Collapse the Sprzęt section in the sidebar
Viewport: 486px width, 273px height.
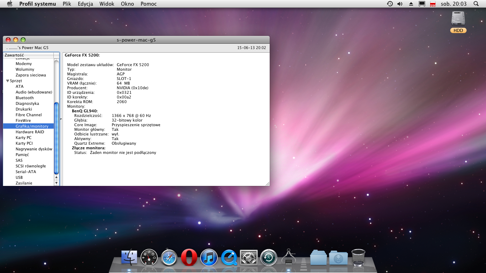pyautogui.click(x=7, y=81)
